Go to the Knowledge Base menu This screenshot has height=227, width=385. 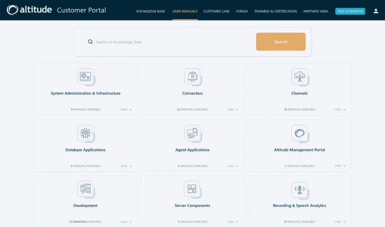(150, 12)
